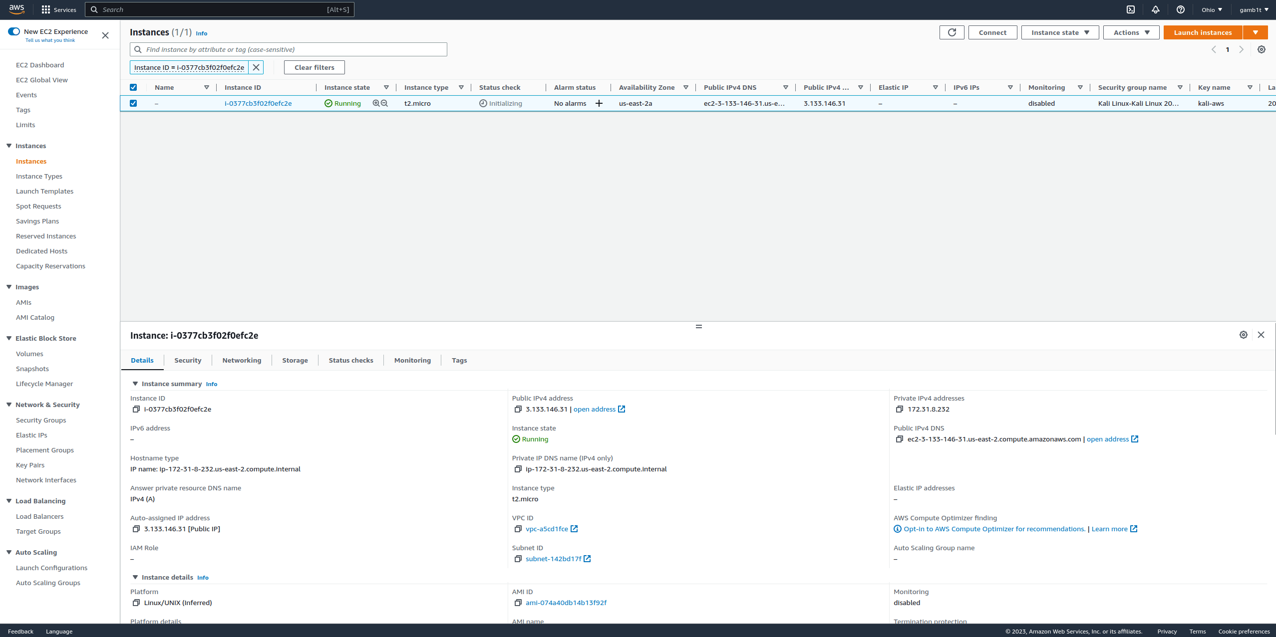Toggle New EC2 Experience switch

click(x=14, y=31)
